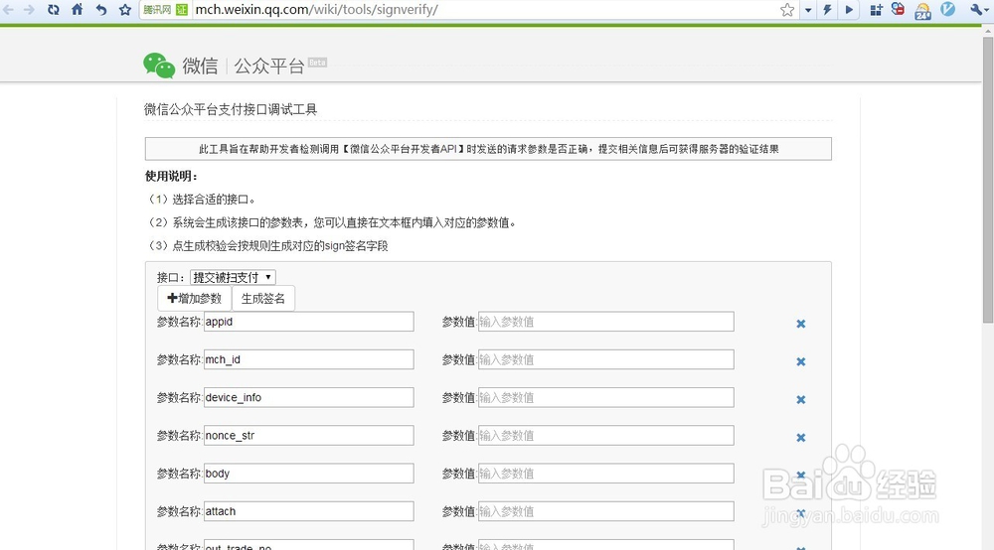Open the apps grid extension icon
Screen dimensions: 994x550
[876, 10]
